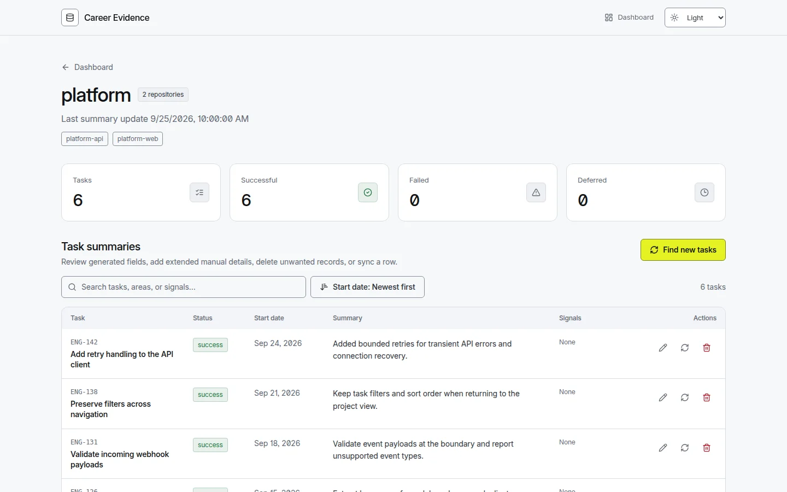787x492 pixels.
Task: Edit the ENG-131 task with the pencil icon
Action: [x=663, y=448]
